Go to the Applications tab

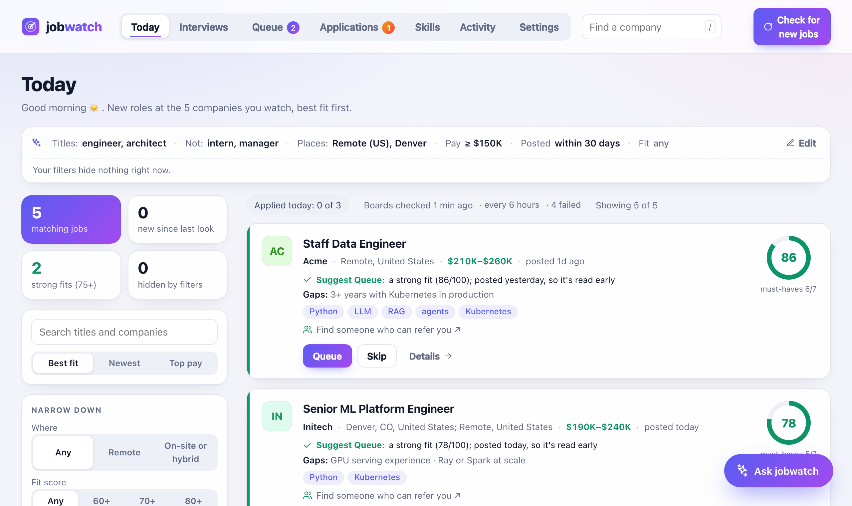click(357, 27)
